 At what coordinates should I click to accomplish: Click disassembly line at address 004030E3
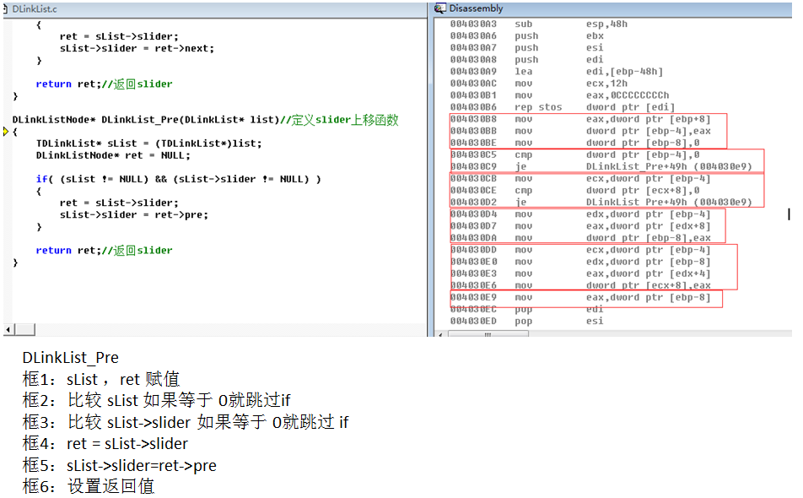[580, 273]
